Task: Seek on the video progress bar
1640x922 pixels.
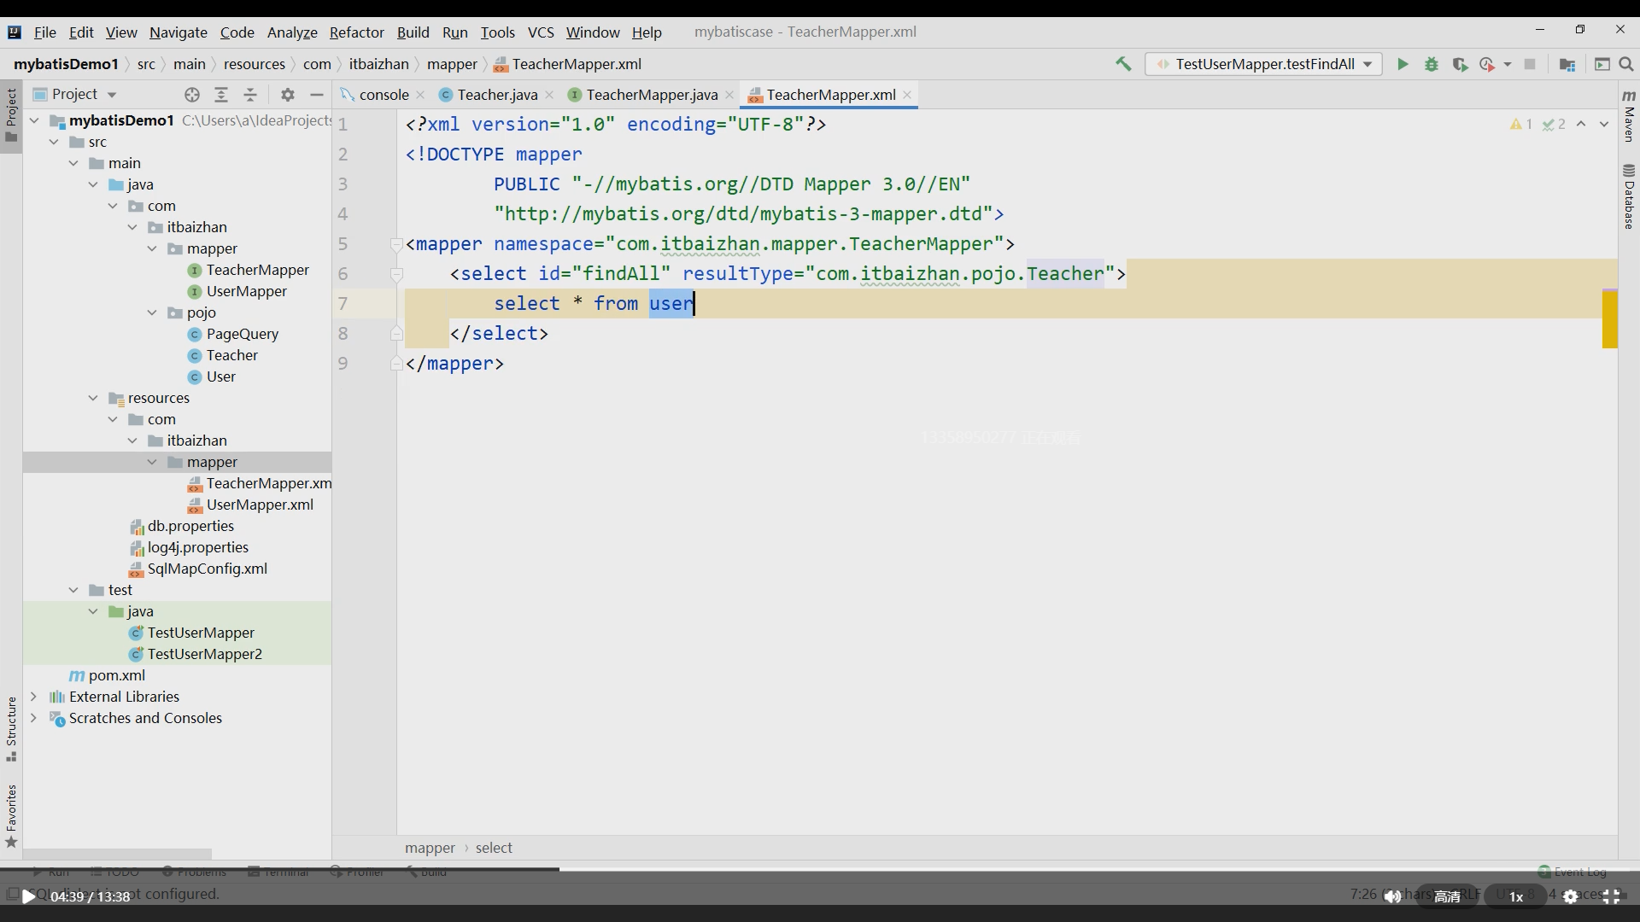Action: [x=820, y=869]
